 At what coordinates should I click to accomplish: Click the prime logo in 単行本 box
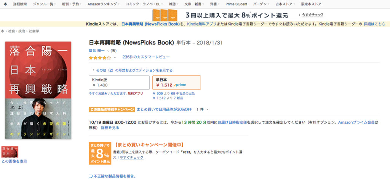click(x=180, y=85)
